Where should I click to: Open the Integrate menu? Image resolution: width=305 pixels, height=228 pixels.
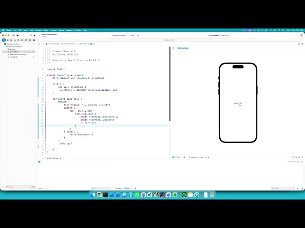[70, 30]
